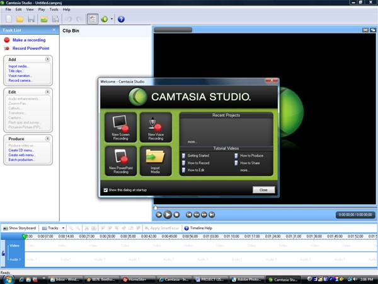Open the Tools menu

pos(54,10)
